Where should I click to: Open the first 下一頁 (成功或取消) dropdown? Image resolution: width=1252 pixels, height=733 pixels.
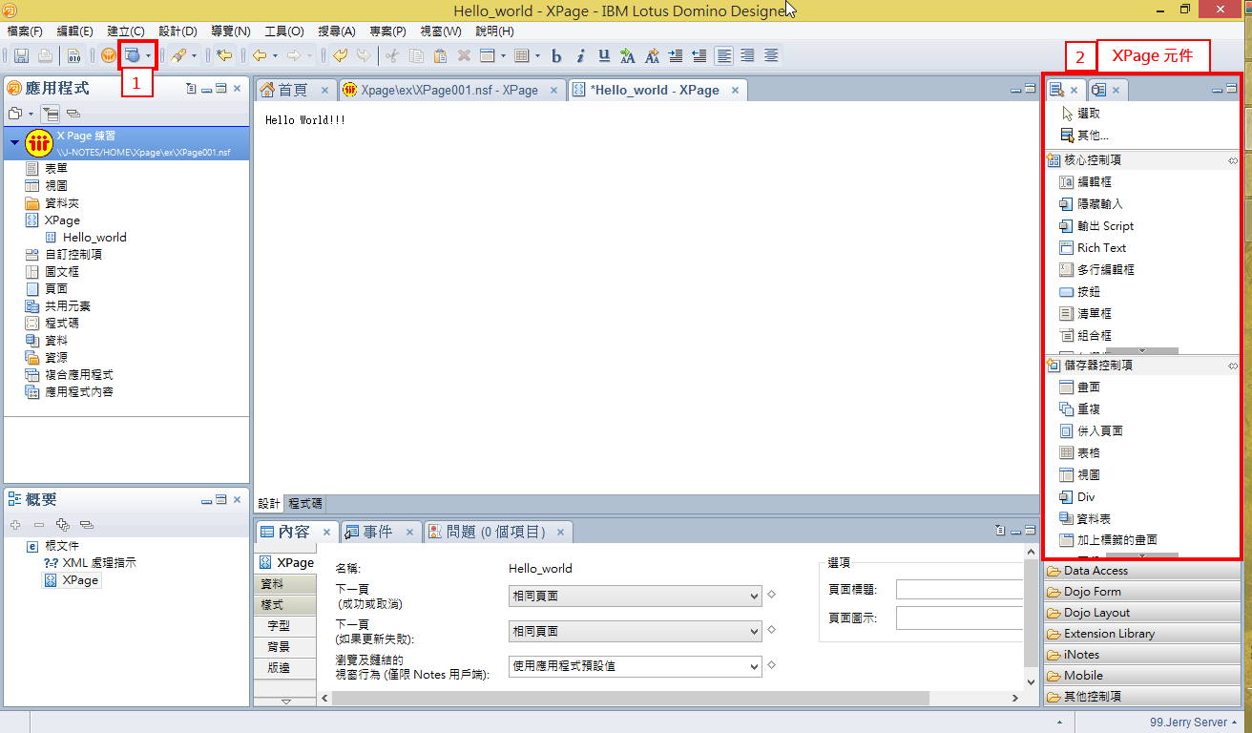[635, 597]
